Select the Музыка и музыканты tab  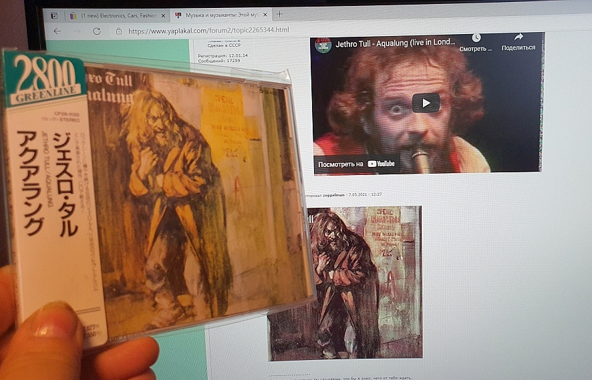point(221,15)
